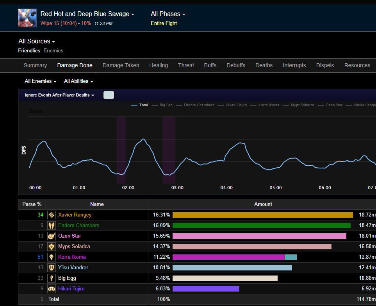Switch to Enemies view
Viewport: 376px width, 306px height.
coord(53,51)
